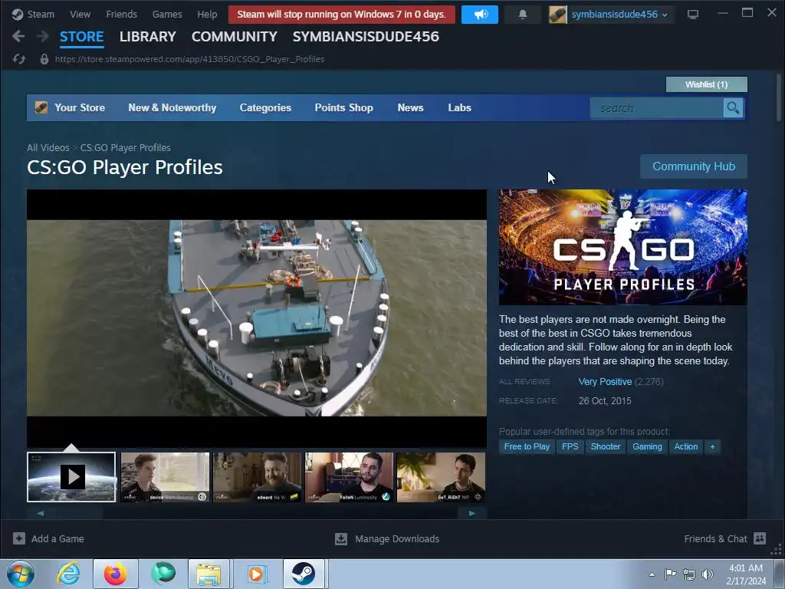Click the Wishlist (1) button
785x589 pixels.
click(x=706, y=84)
